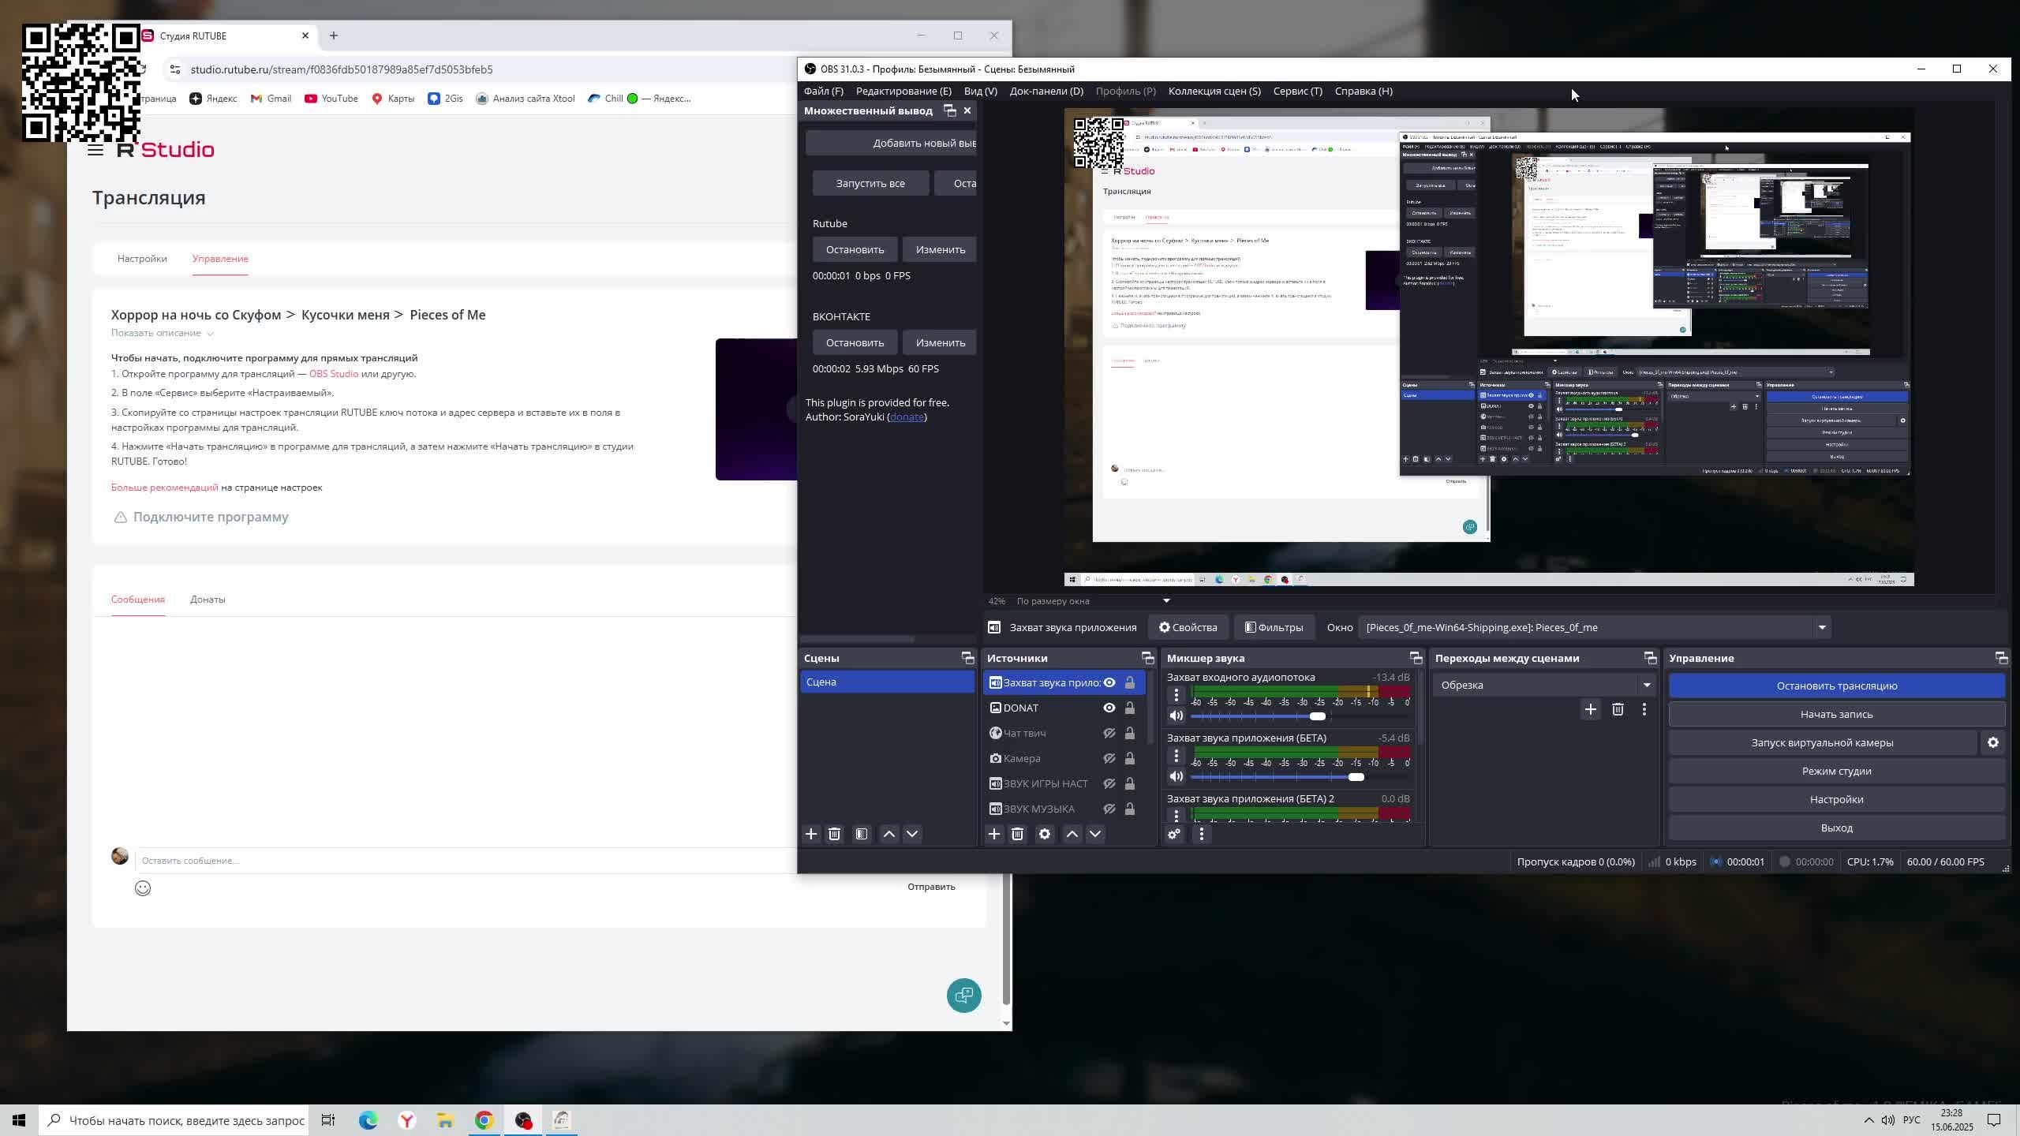Open the Вид (V) menu
The width and height of the screenshot is (2020, 1136).
click(x=981, y=91)
